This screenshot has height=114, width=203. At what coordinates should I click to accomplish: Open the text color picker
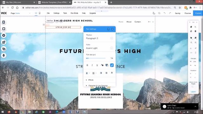pyautogui.click(x=102, y=65)
